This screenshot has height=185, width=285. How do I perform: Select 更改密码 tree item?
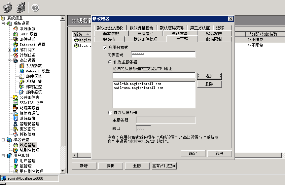pyautogui.click(x=27, y=129)
